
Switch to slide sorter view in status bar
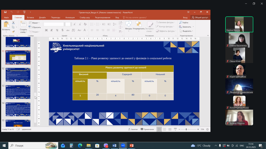click(x=164, y=129)
